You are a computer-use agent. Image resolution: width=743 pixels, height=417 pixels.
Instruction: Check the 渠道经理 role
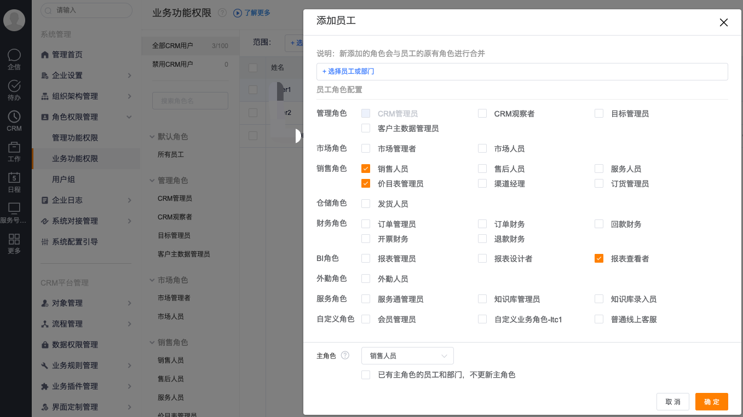coord(482,183)
